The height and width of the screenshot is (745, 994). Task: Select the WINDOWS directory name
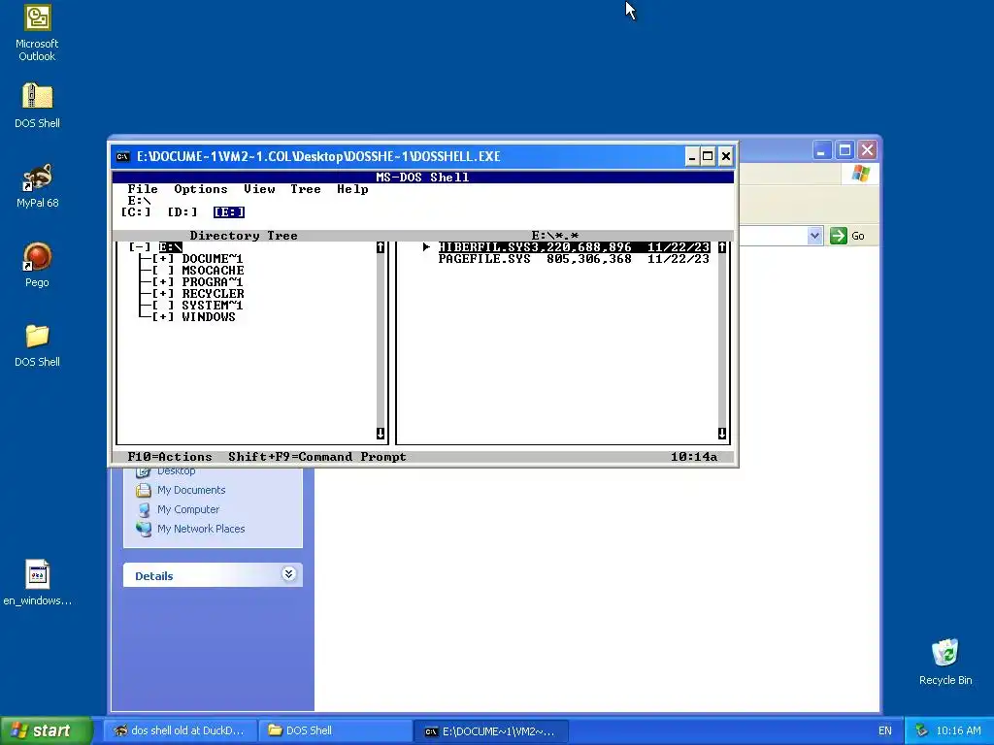pos(209,317)
